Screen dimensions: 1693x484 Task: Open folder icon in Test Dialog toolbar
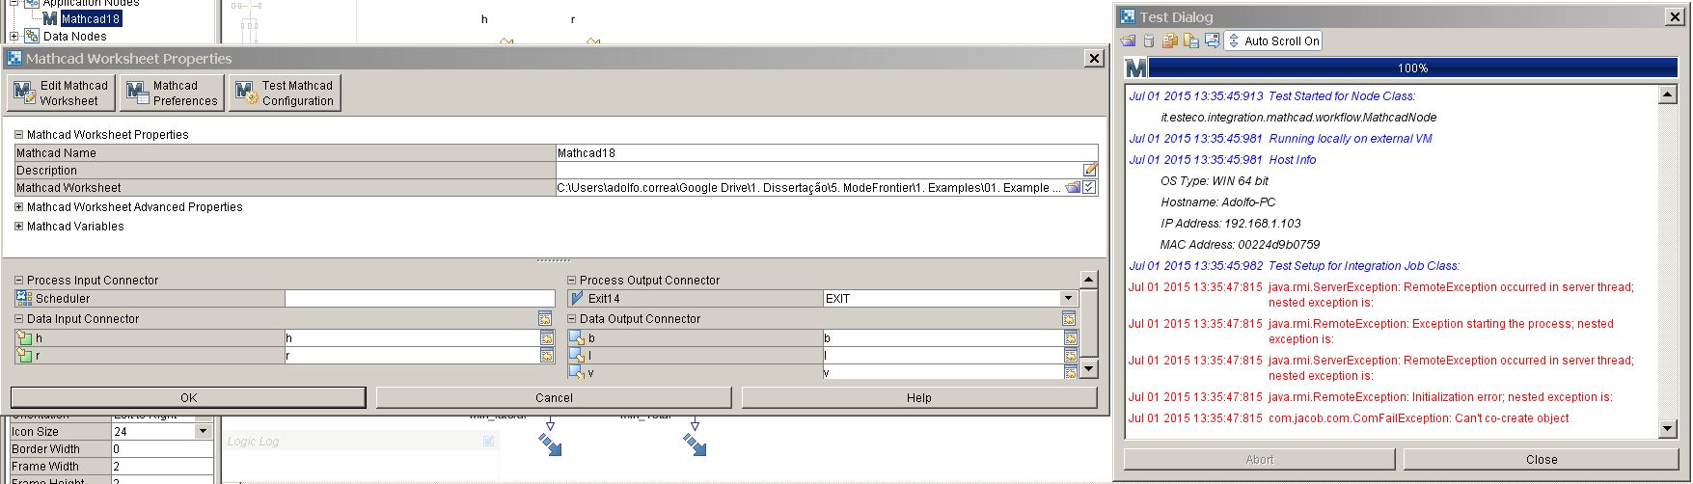coord(1129,40)
